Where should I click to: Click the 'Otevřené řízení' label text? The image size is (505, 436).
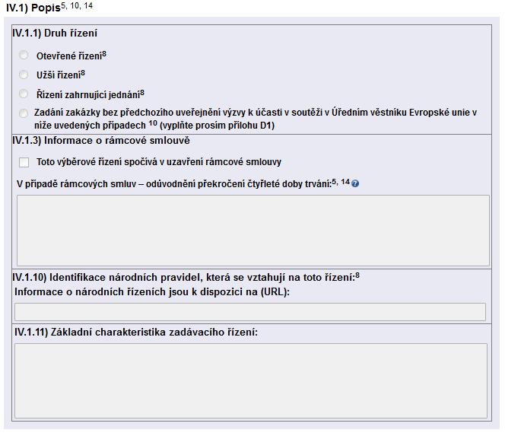pos(71,56)
